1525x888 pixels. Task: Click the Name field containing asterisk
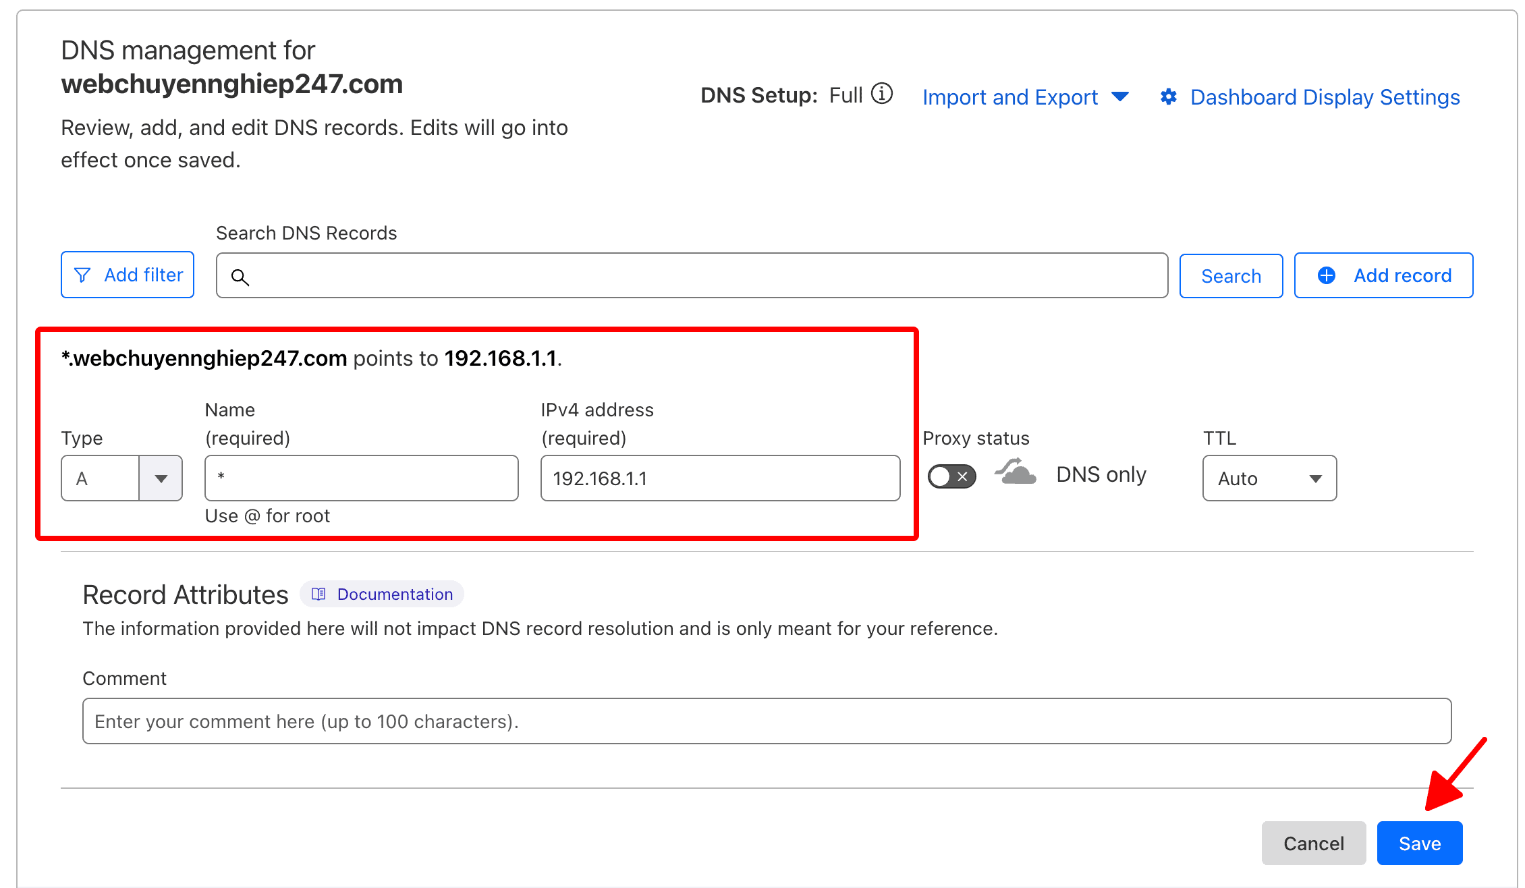(x=362, y=478)
